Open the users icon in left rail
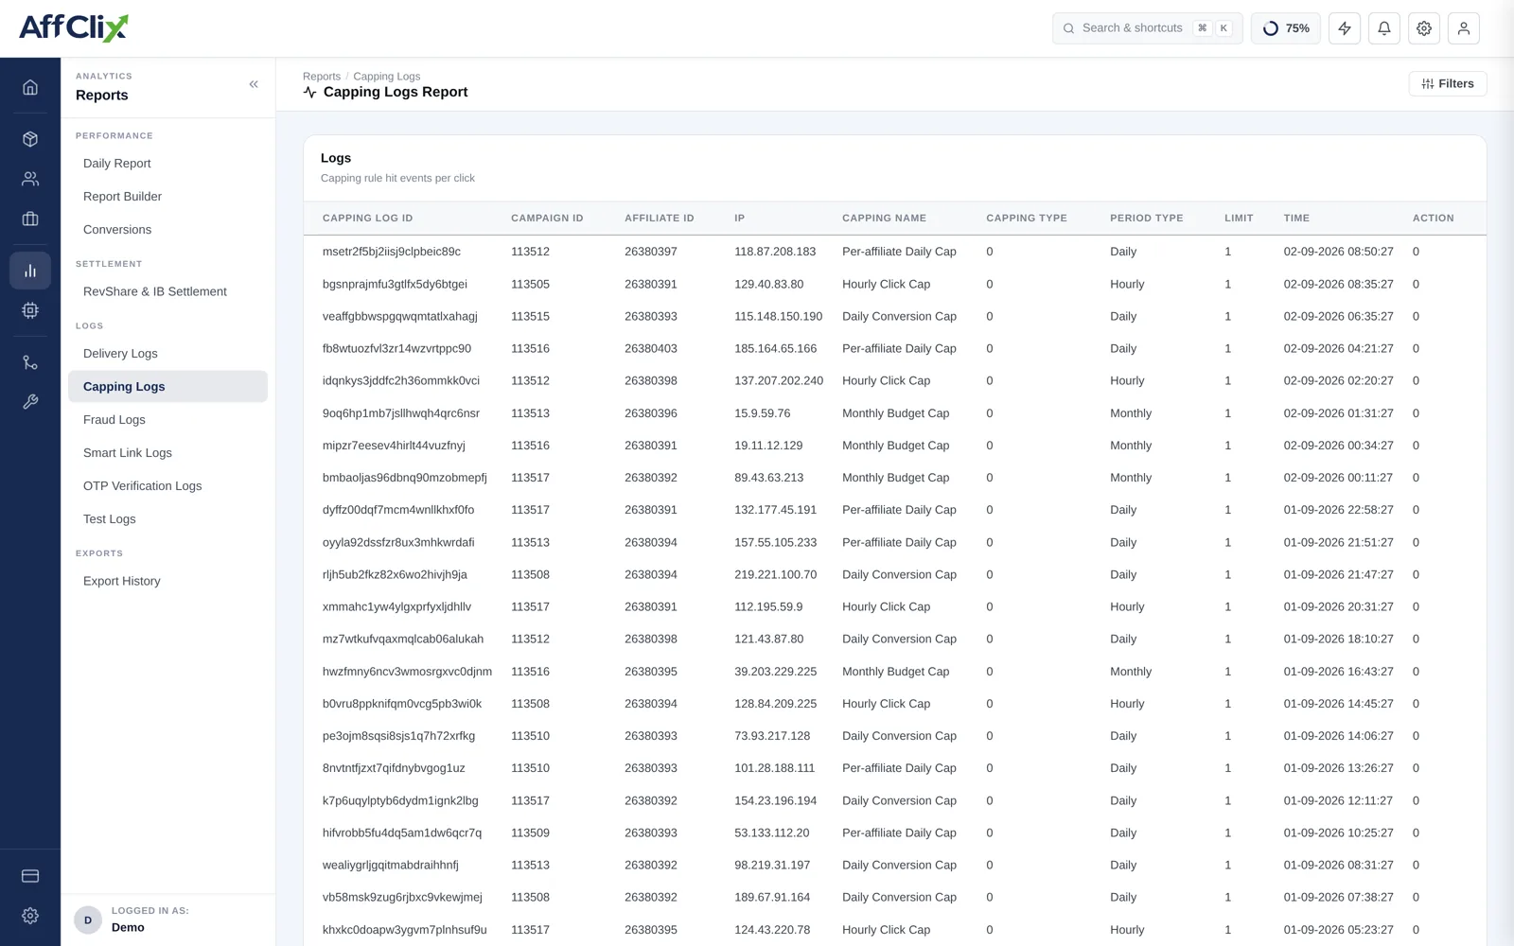This screenshot has height=946, width=1514. [x=30, y=179]
